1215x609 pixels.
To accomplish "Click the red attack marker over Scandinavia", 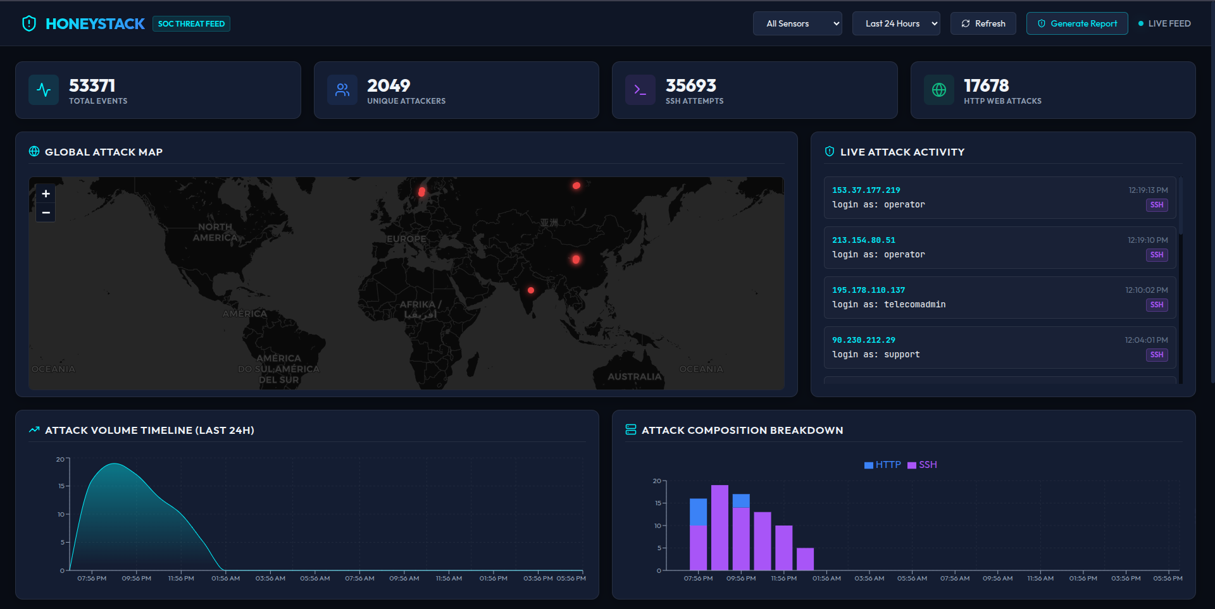I will click(421, 192).
